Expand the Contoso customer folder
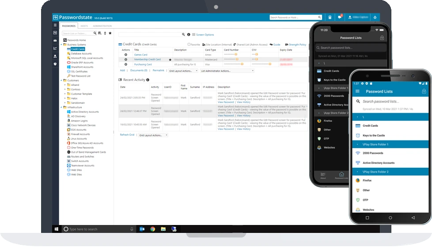The image size is (432, 247). [x=65, y=89]
